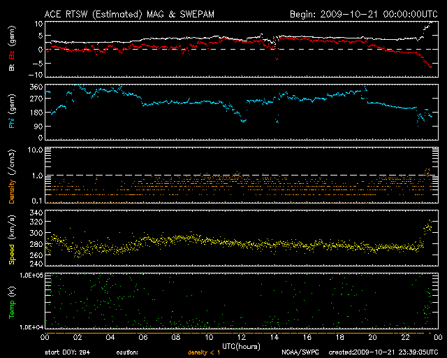Click the orange Density (/cm3) axis label
447x358 pixels.
point(11,178)
